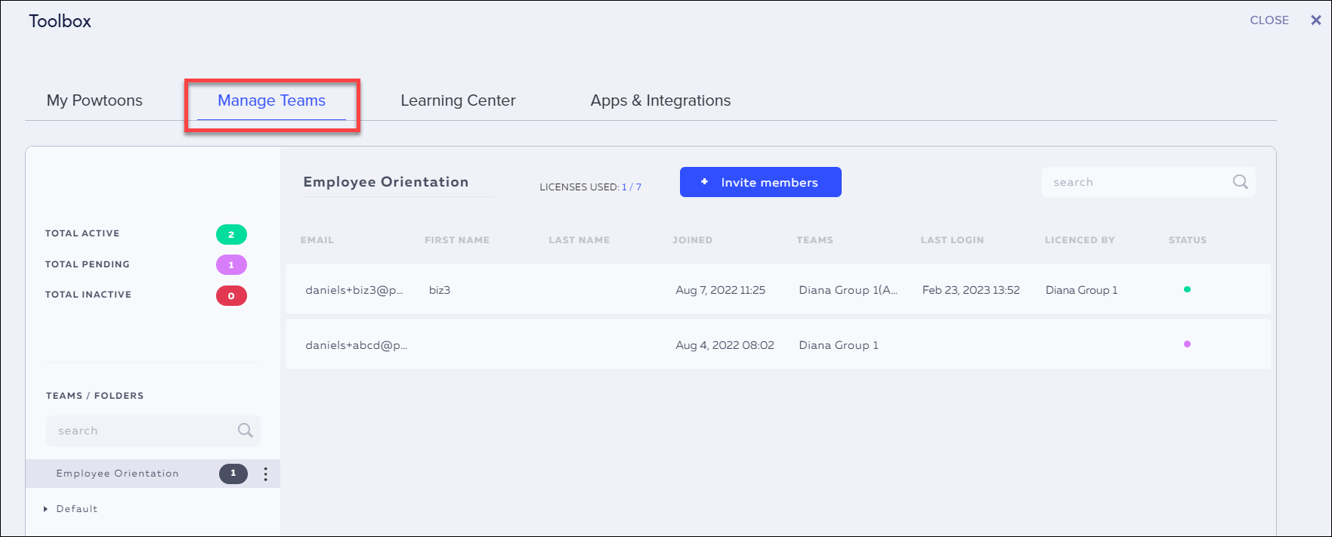
Task: Click the licenses used 1 / 7 value
Action: click(632, 187)
